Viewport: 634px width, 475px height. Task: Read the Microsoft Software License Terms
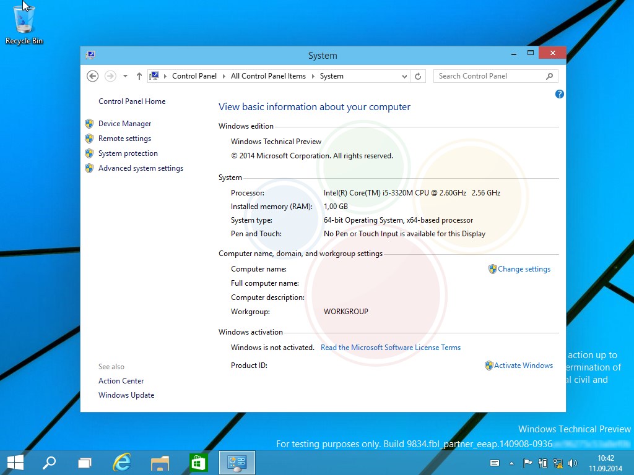coord(391,348)
